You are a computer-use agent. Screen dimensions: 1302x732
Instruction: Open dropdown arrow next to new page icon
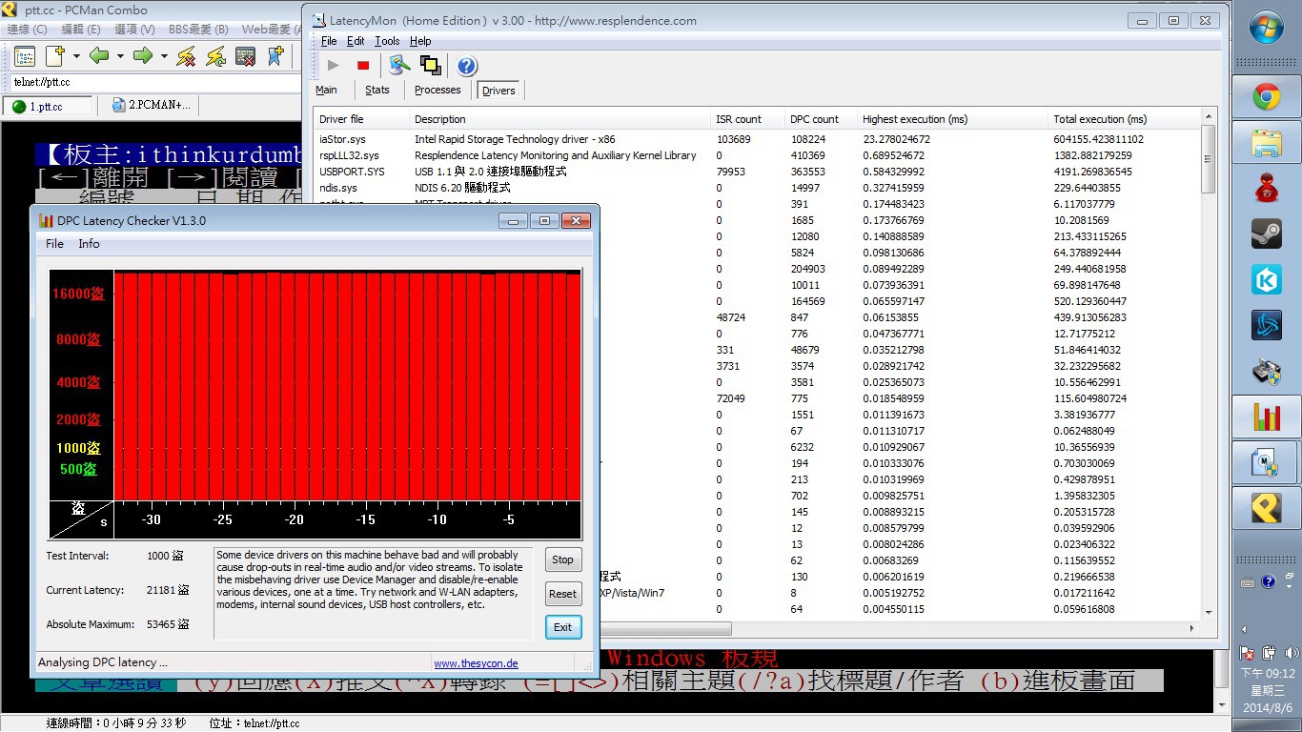(76, 56)
